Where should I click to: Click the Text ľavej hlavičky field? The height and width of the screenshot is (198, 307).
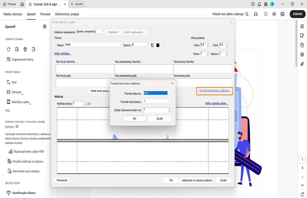coord(85,68)
